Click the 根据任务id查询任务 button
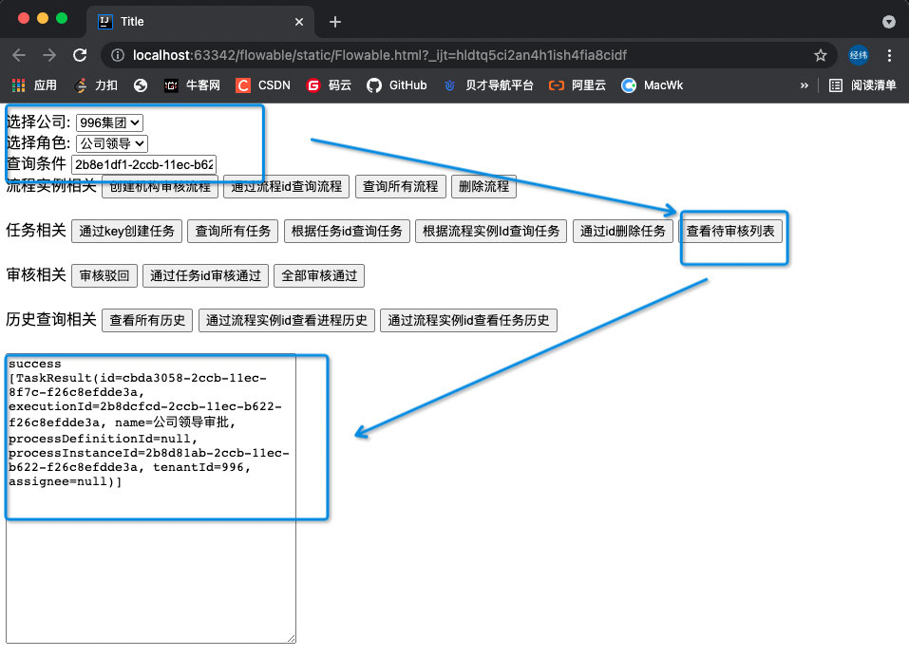The width and height of the screenshot is (909, 657). click(347, 231)
